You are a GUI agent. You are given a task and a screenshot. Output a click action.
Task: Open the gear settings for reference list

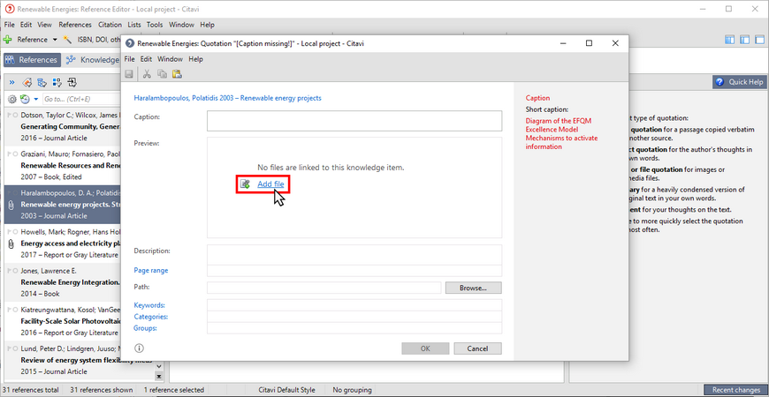pos(12,99)
